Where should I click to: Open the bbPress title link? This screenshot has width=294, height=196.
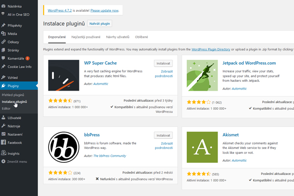(92, 135)
